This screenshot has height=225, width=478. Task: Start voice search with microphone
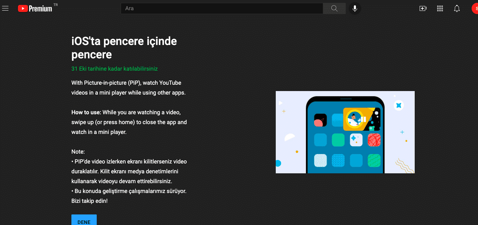coord(355,8)
